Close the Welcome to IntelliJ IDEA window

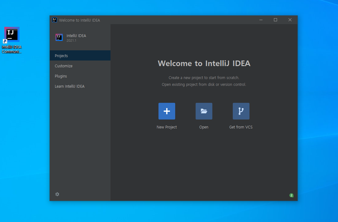(x=290, y=20)
